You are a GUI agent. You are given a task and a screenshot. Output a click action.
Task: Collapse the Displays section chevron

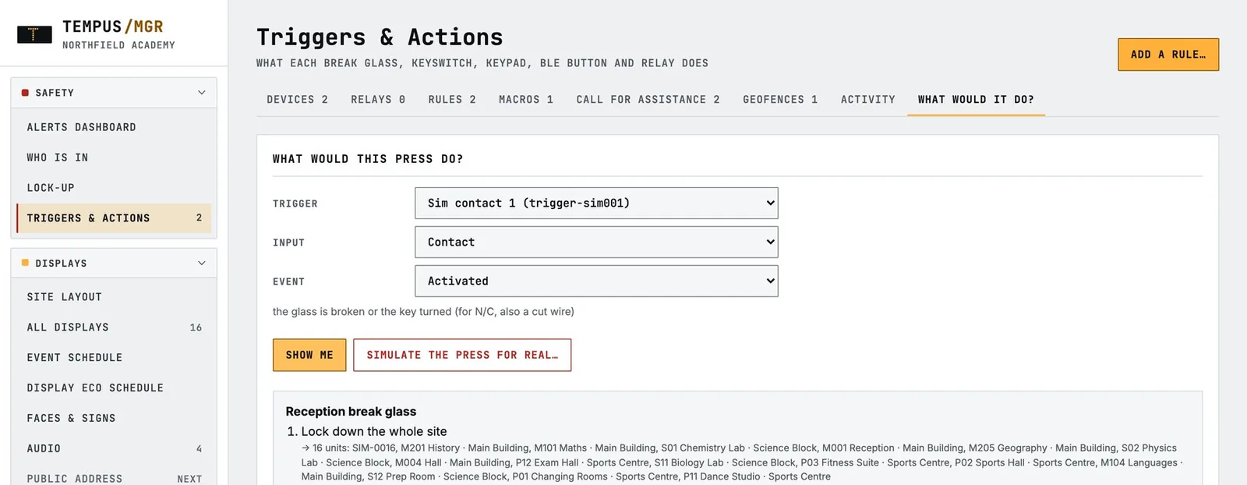point(202,264)
